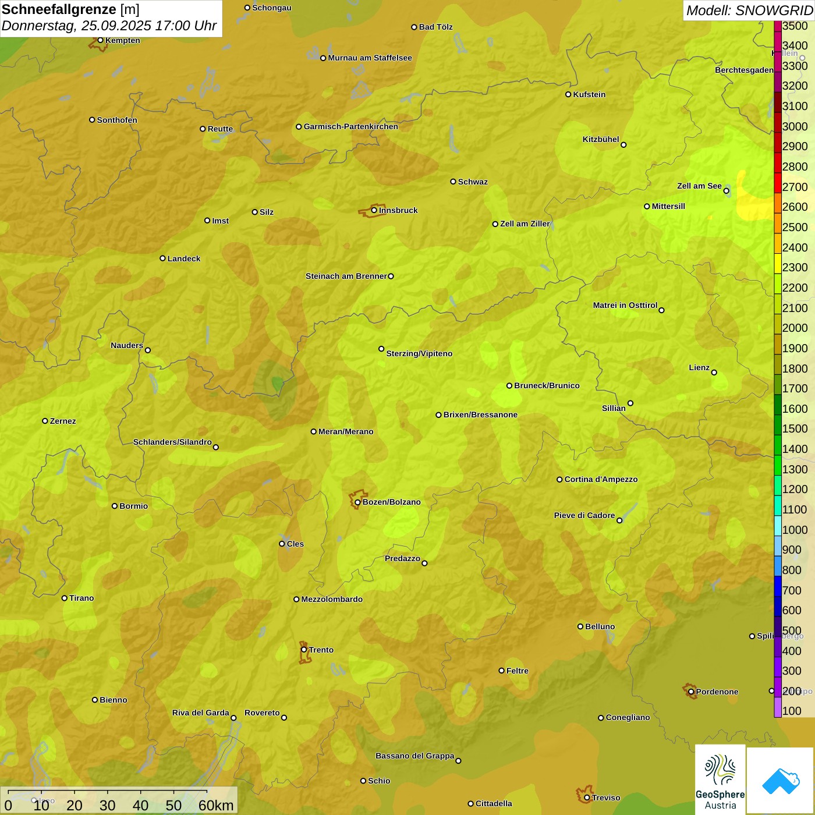Viewport: 815px width, 815px height.
Task: Click the Reutte label
Action: (220, 129)
